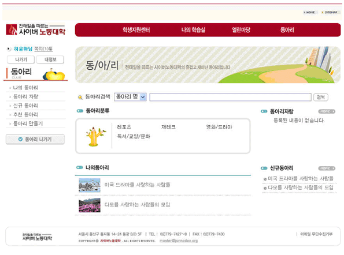Open 학생지원센터 in the top menu
This screenshot has width=344, height=255.
[x=136, y=30]
